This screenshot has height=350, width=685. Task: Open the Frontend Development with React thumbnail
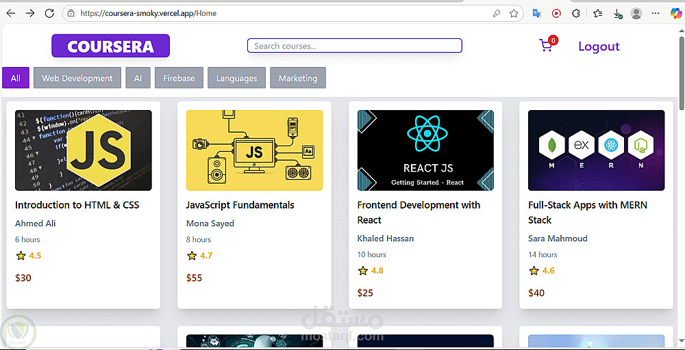pyautogui.click(x=425, y=150)
